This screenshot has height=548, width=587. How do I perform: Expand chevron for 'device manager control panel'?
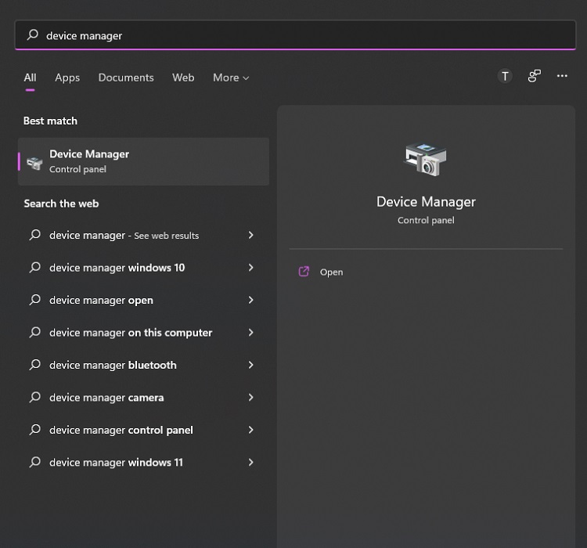point(250,430)
